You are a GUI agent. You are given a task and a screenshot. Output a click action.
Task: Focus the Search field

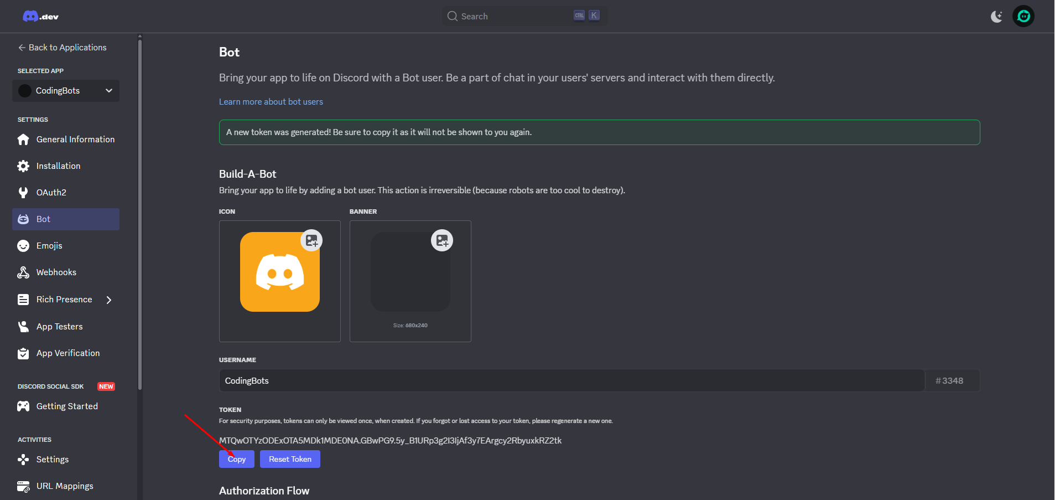point(524,16)
